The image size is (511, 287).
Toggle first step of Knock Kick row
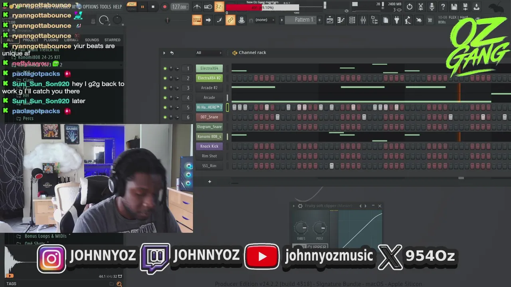click(x=234, y=146)
